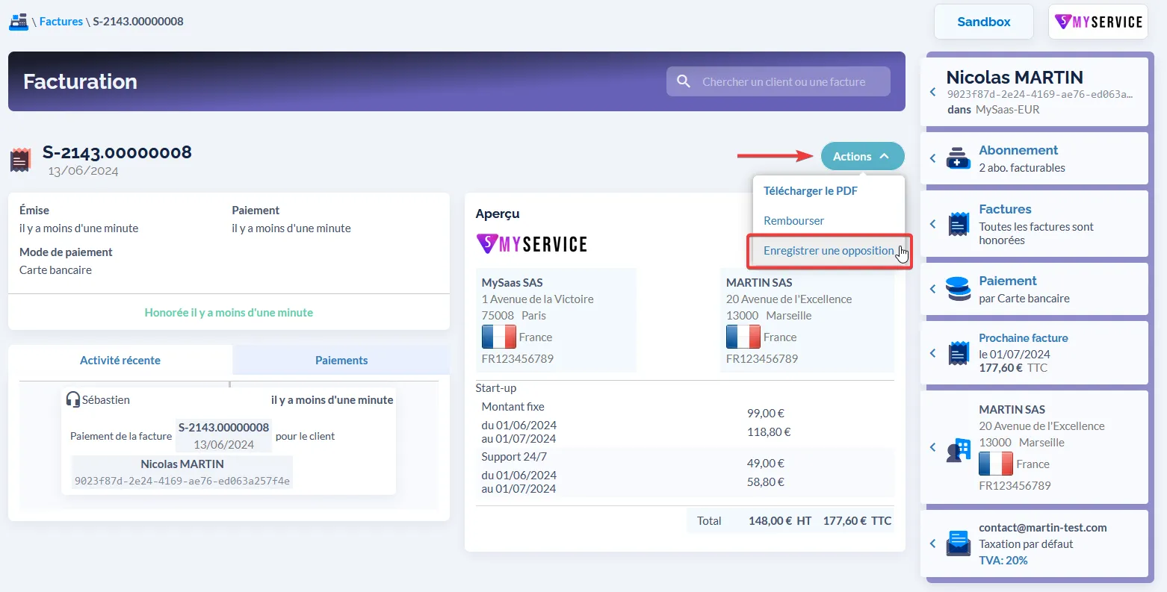Open the Prochaine facture link

tap(1024, 337)
